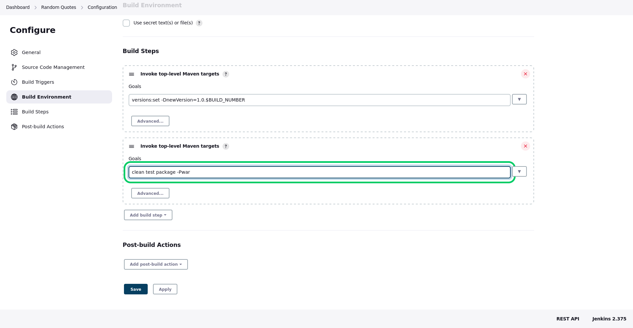Click the Build Steps section heading
This screenshot has height=328, width=633.
click(141, 51)
